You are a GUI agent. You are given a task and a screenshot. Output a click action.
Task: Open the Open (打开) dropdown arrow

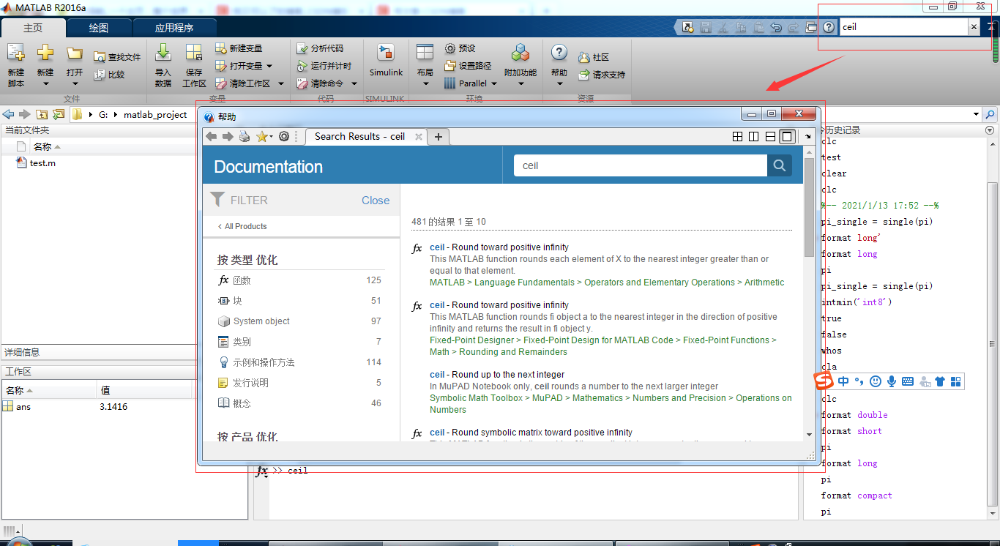[x=75, y=83]
